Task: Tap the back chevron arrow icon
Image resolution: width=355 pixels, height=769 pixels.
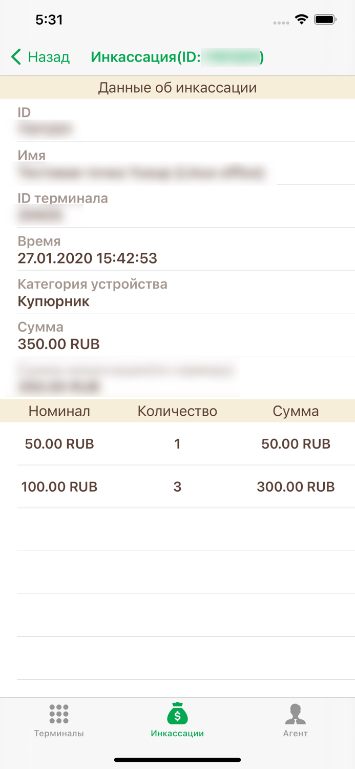Action: click(x=15, y=57)
